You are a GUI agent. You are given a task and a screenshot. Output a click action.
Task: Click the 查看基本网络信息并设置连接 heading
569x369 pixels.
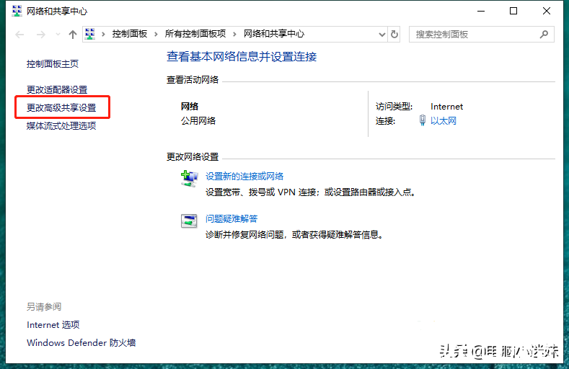tap(242, 57)
